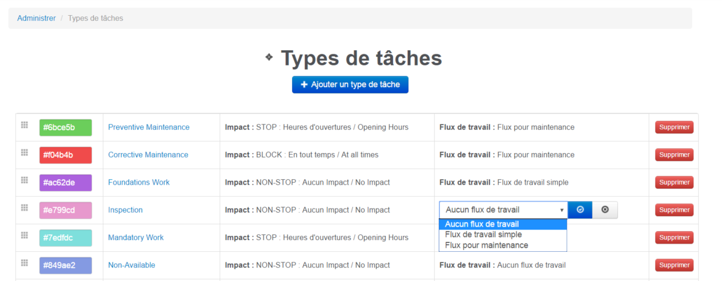The image size is (722, 281).
Task: Click the purple #ac62de color swatch
Action: [x=65, y=182]
